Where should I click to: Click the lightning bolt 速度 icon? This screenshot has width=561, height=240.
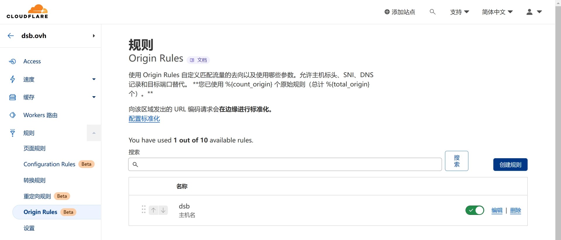coord(13,79)
